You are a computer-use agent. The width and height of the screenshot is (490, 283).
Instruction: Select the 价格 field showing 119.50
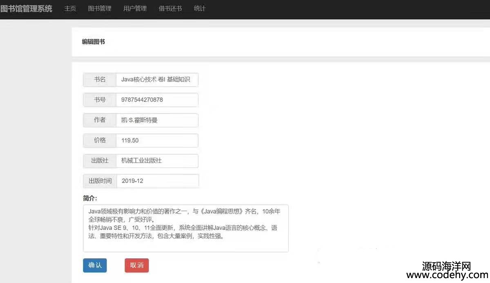coord(157,140)
